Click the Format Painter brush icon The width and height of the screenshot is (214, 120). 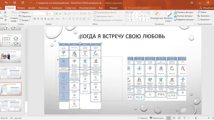tap(5, 20)
